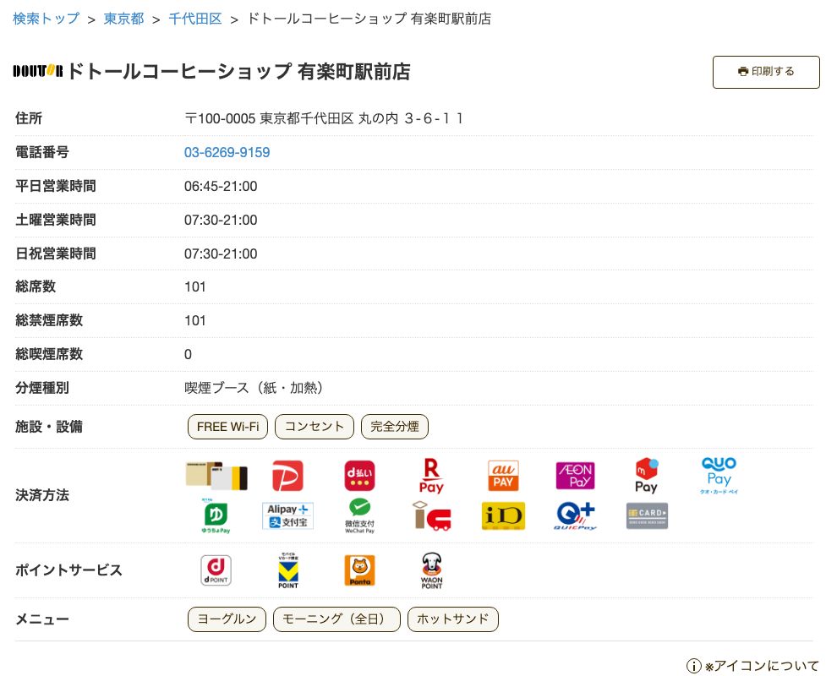Click the 総喫煙席数 value 0
The height and width of the screenshot is (676, 837).
click(x=188, y=354)
